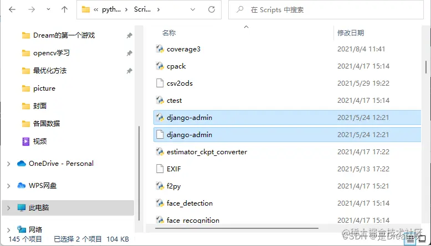Click 'coverage3' file name

point(183,49)
